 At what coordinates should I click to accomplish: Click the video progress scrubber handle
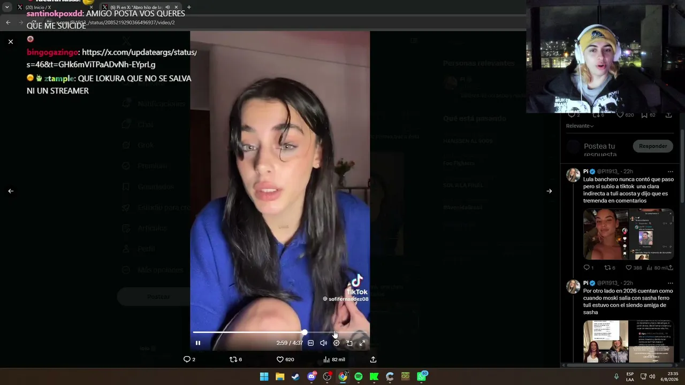305,333
